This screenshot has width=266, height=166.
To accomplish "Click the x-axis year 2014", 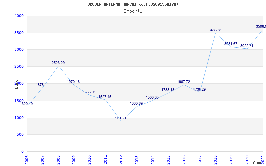I will click(x=153, y=160).
